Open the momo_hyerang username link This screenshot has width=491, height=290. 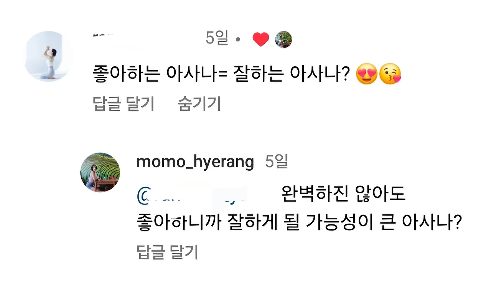[195, 162]
